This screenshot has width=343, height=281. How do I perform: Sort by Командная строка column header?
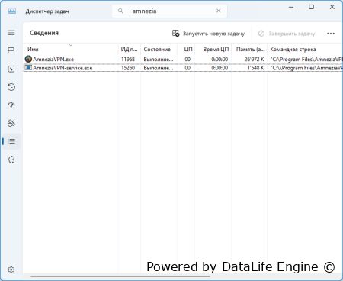pyautogui.click(x=305, y=49)
